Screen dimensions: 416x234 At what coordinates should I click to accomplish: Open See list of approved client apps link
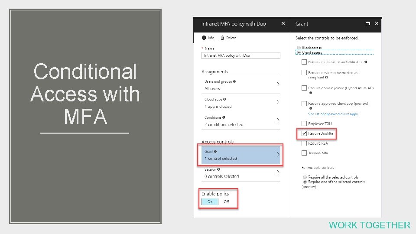pos(333,114)
